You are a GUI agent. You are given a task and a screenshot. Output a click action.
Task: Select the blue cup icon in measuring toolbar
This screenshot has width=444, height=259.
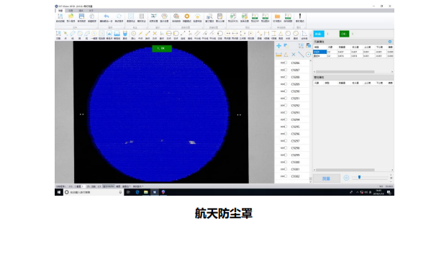click(125, 33)
